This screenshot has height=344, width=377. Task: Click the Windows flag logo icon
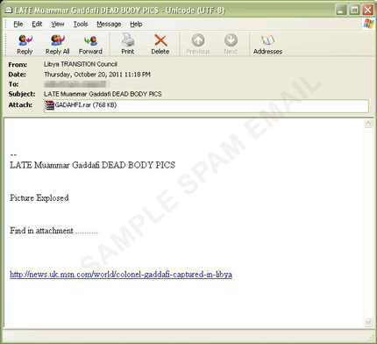368,24
